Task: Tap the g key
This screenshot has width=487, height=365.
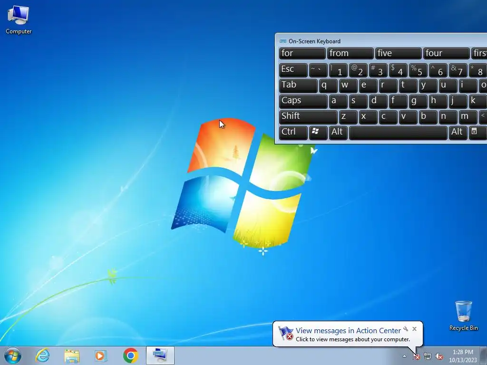Action: (x=418, y=102)
